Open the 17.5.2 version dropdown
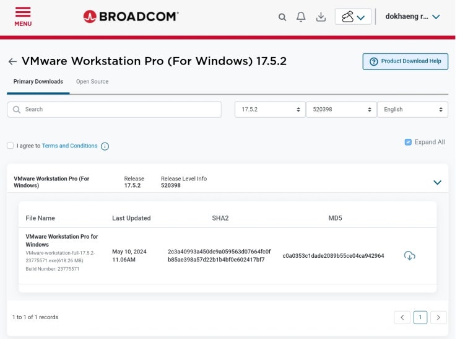460x339 pixels. tap(270, 110)
